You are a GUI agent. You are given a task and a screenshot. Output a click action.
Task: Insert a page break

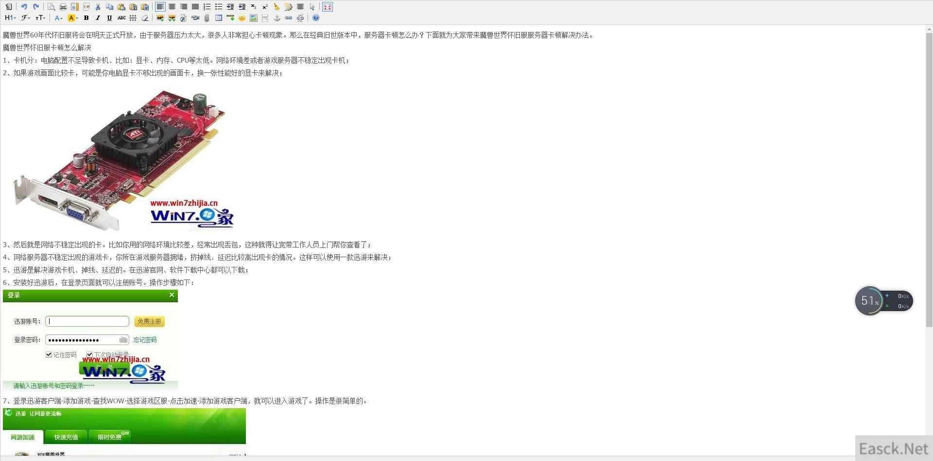click(x=265, y=18)
